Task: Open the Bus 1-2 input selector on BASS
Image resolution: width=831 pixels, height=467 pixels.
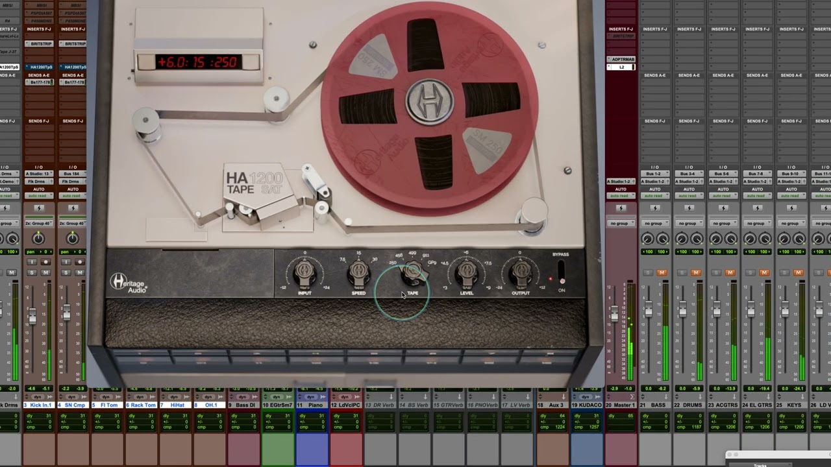Action: [655, 174]
